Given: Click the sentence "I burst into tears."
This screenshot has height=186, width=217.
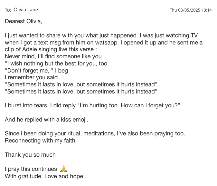Looking at the screenshot, I should [27, 105].
